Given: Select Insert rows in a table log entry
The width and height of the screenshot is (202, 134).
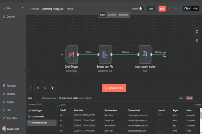Looking at the screenshot, I should (x=42, y=123).
